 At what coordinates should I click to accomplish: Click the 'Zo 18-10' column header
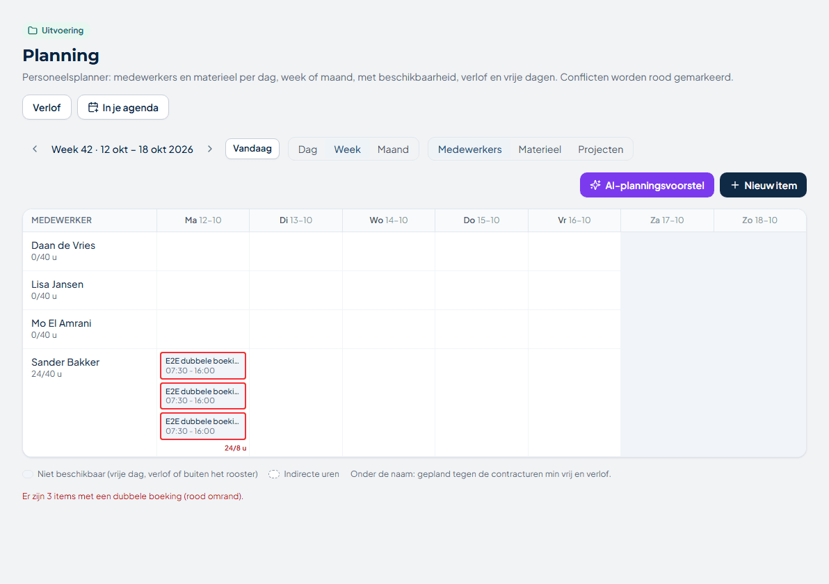759,220
